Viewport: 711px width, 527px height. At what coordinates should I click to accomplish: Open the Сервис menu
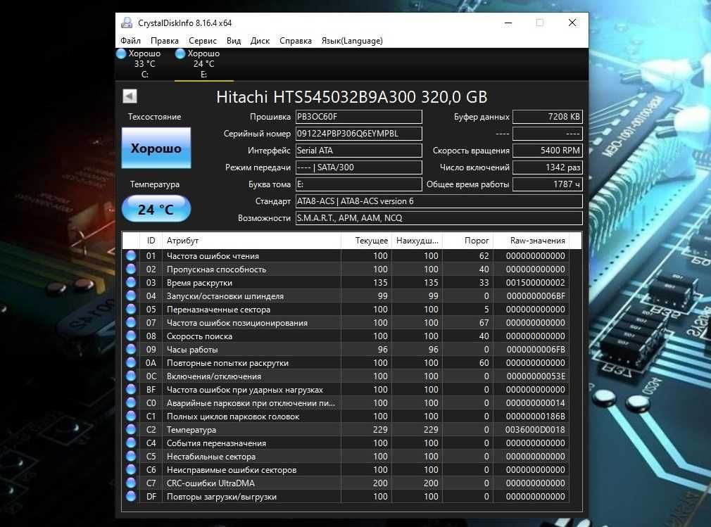pyautogui.click(x=203, y=41)
